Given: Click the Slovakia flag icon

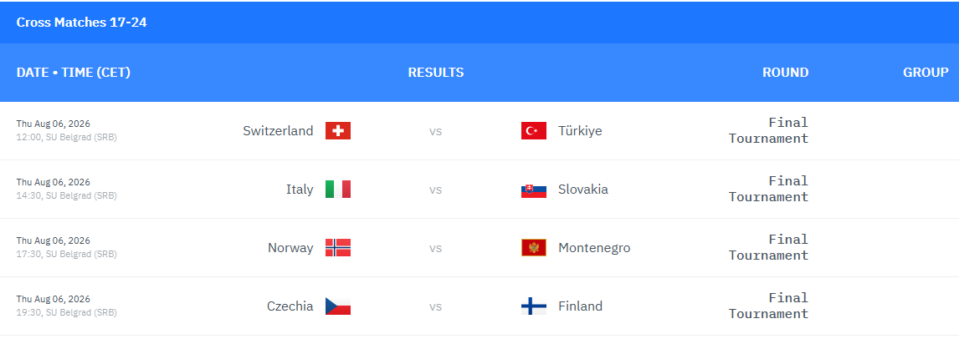Looking at the screenshot, I should point(533,189).
